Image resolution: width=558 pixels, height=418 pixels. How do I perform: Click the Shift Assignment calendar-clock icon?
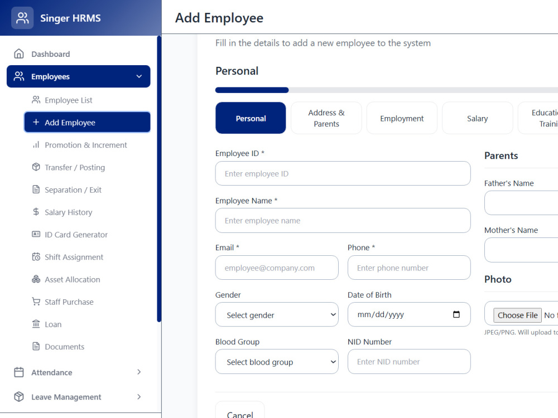tap(36, 256)
